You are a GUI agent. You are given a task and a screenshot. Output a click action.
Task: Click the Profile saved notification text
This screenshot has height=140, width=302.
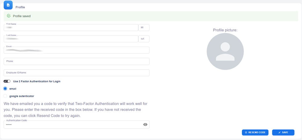(x=22, y=16)
